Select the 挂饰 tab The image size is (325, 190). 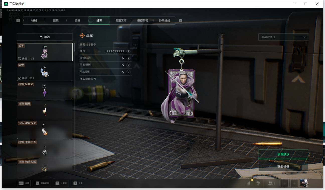[x=99, y=21]
